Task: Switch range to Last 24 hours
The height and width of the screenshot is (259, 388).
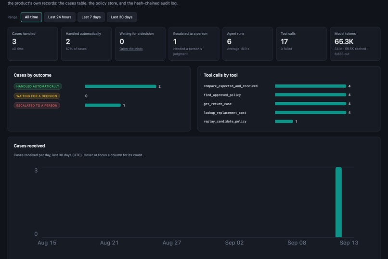Action: tap(60, 17)
